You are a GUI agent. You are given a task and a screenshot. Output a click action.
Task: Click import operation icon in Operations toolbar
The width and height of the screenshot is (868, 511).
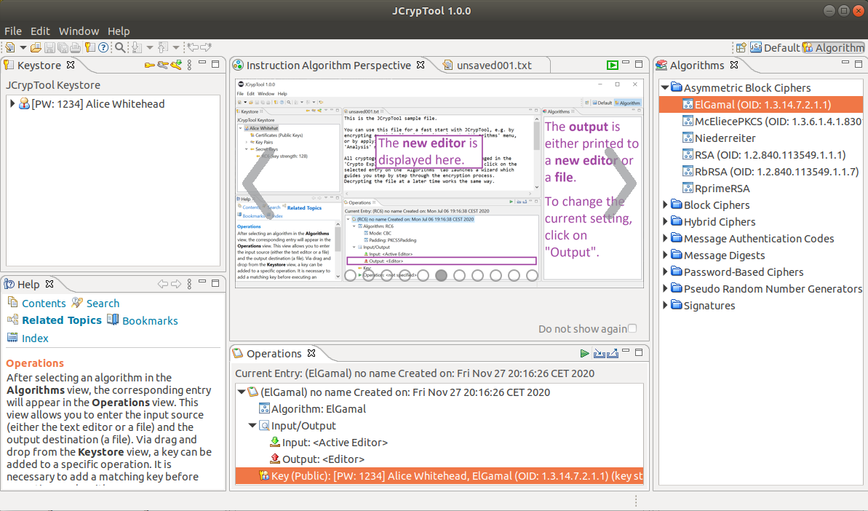[599, 353]
